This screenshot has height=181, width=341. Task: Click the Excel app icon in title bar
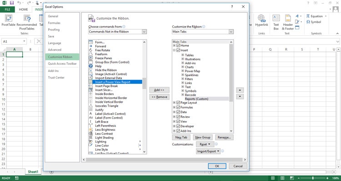tap(5, 3)
